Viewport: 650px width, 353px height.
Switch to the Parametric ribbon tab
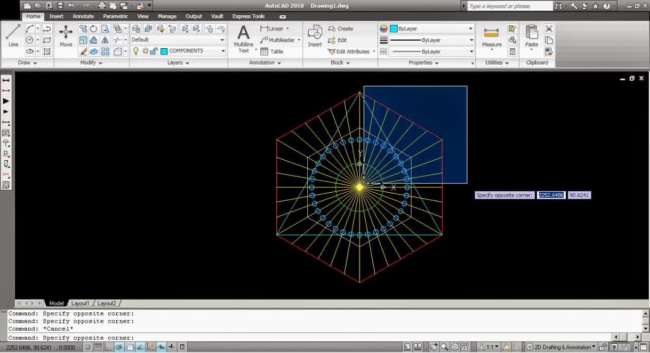pyautogui.click(x=115, y=16)
